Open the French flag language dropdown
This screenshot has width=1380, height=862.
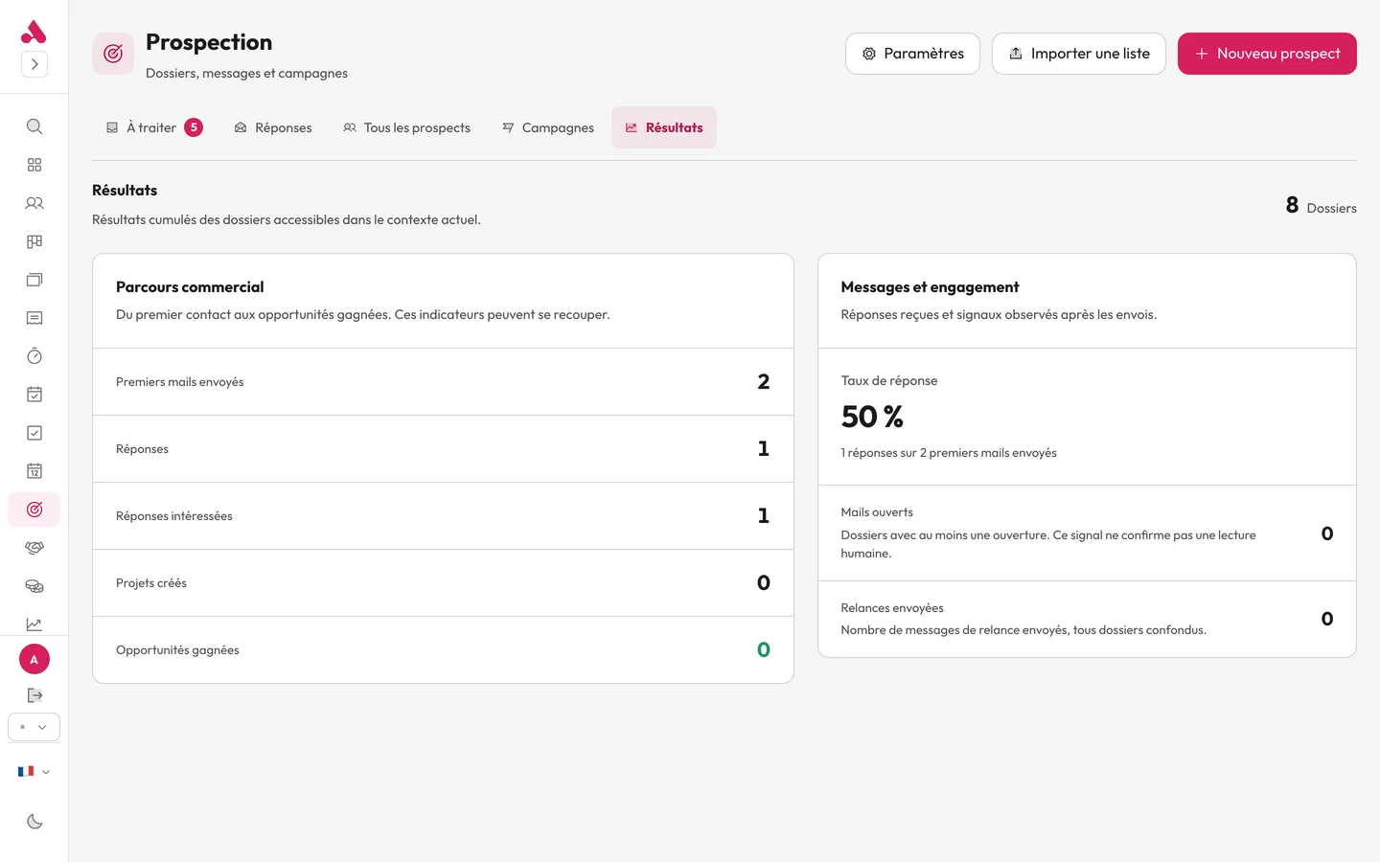(34, 771)
